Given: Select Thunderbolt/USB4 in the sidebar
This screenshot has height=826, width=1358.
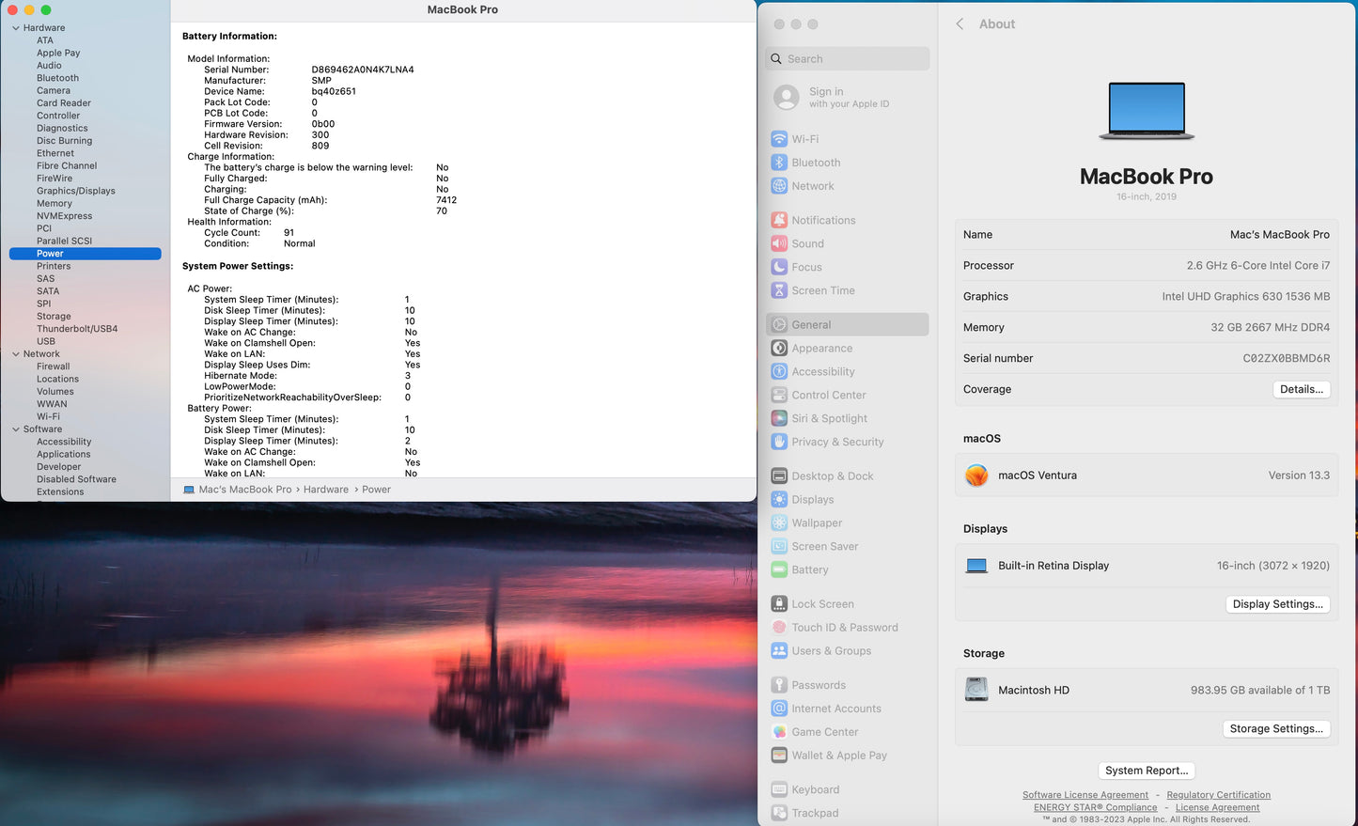Looking at the screenshot, I should point(77,329).
